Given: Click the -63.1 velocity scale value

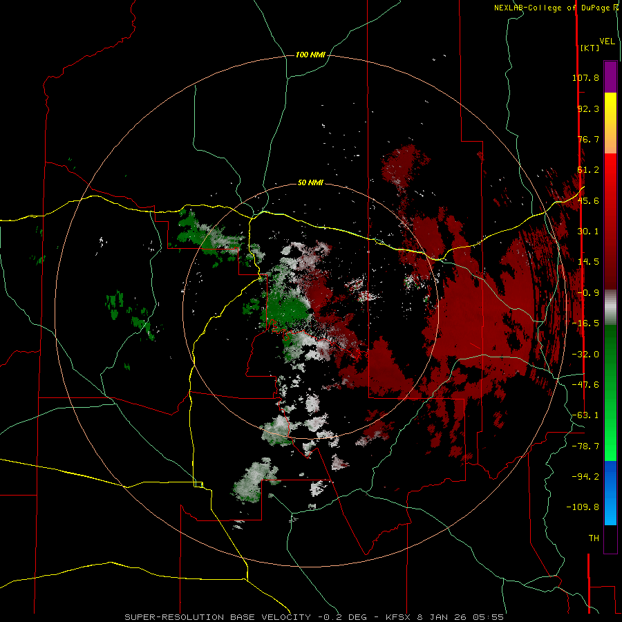Looking at the screenshot, I should 585,415.
